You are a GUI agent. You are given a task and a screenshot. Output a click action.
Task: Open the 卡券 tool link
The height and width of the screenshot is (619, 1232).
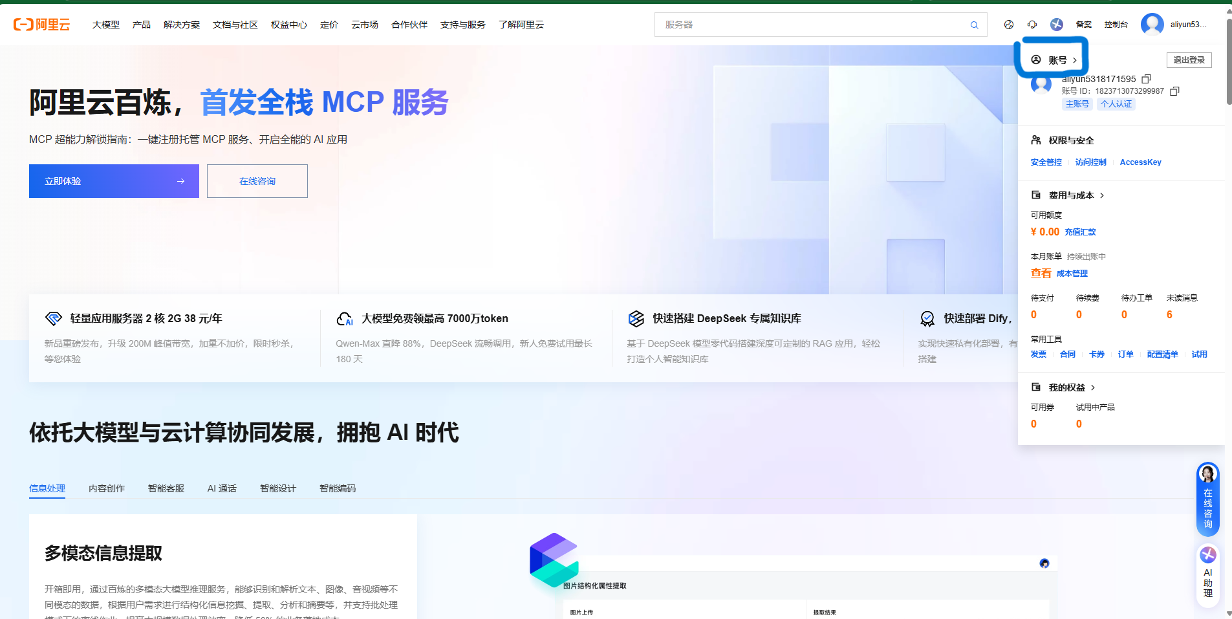pyautogui.click(x=1097, y=354)
